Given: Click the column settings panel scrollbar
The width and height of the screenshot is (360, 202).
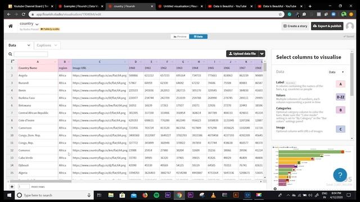Looking at the screenshot, I should pos(352,75).
